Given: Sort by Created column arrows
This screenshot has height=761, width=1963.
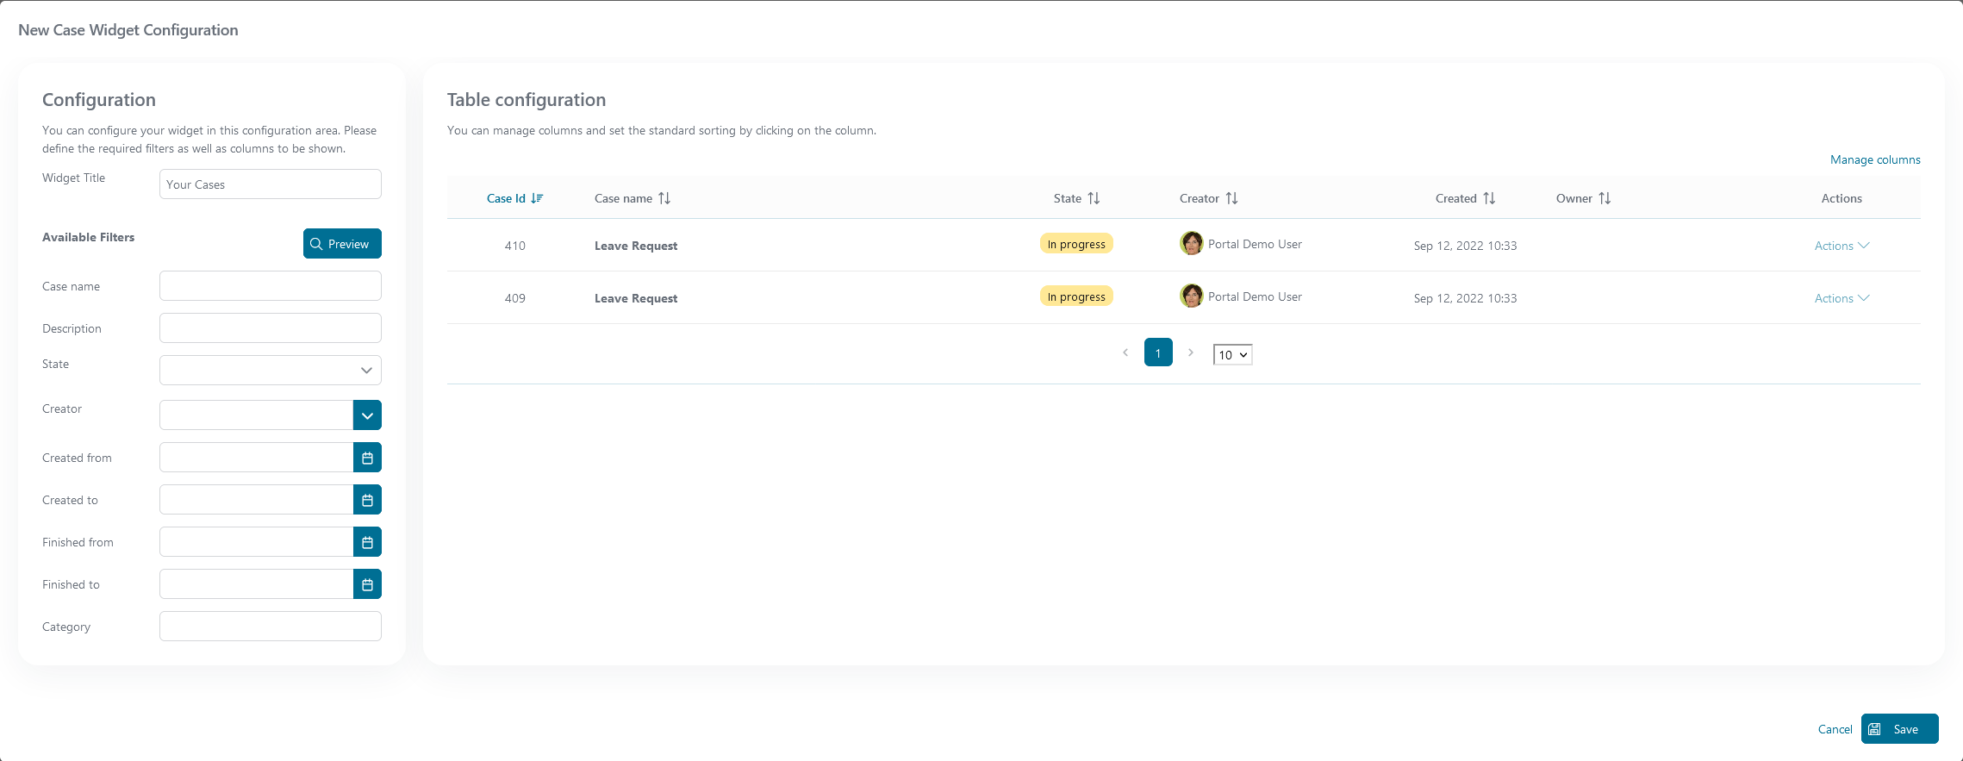Looking at the screenshot, I should pos(1489,198).
